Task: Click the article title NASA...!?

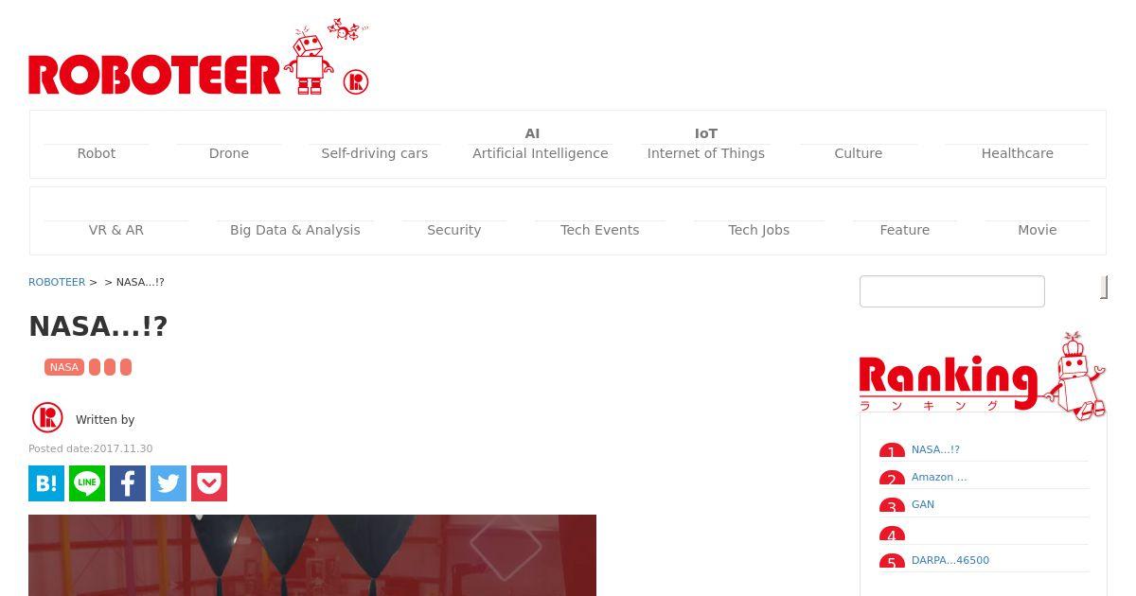Action: [98, 326]
